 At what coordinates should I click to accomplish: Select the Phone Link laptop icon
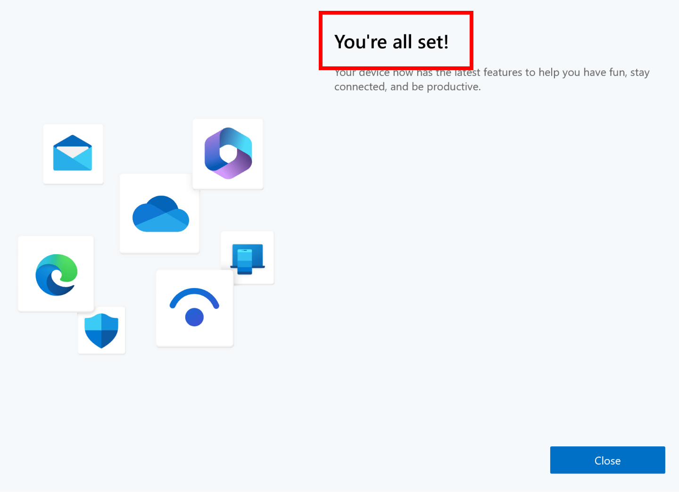tap(248, 259)
